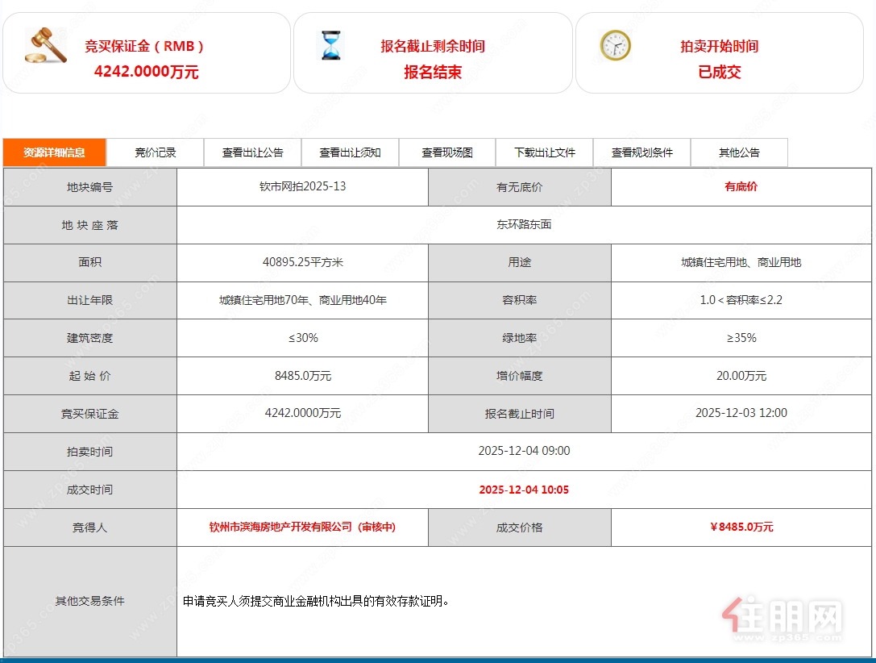Screen dimensions: 876x663
Task: Switch to the 竞价记录 tab
Action: [x=155, y=152]
